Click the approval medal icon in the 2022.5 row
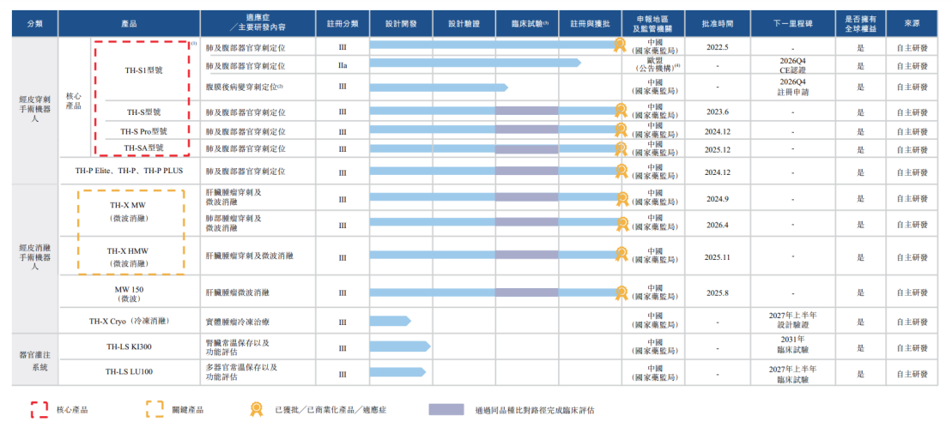The width and height of the screenshot is (952, 434). [x=619, y=45]
